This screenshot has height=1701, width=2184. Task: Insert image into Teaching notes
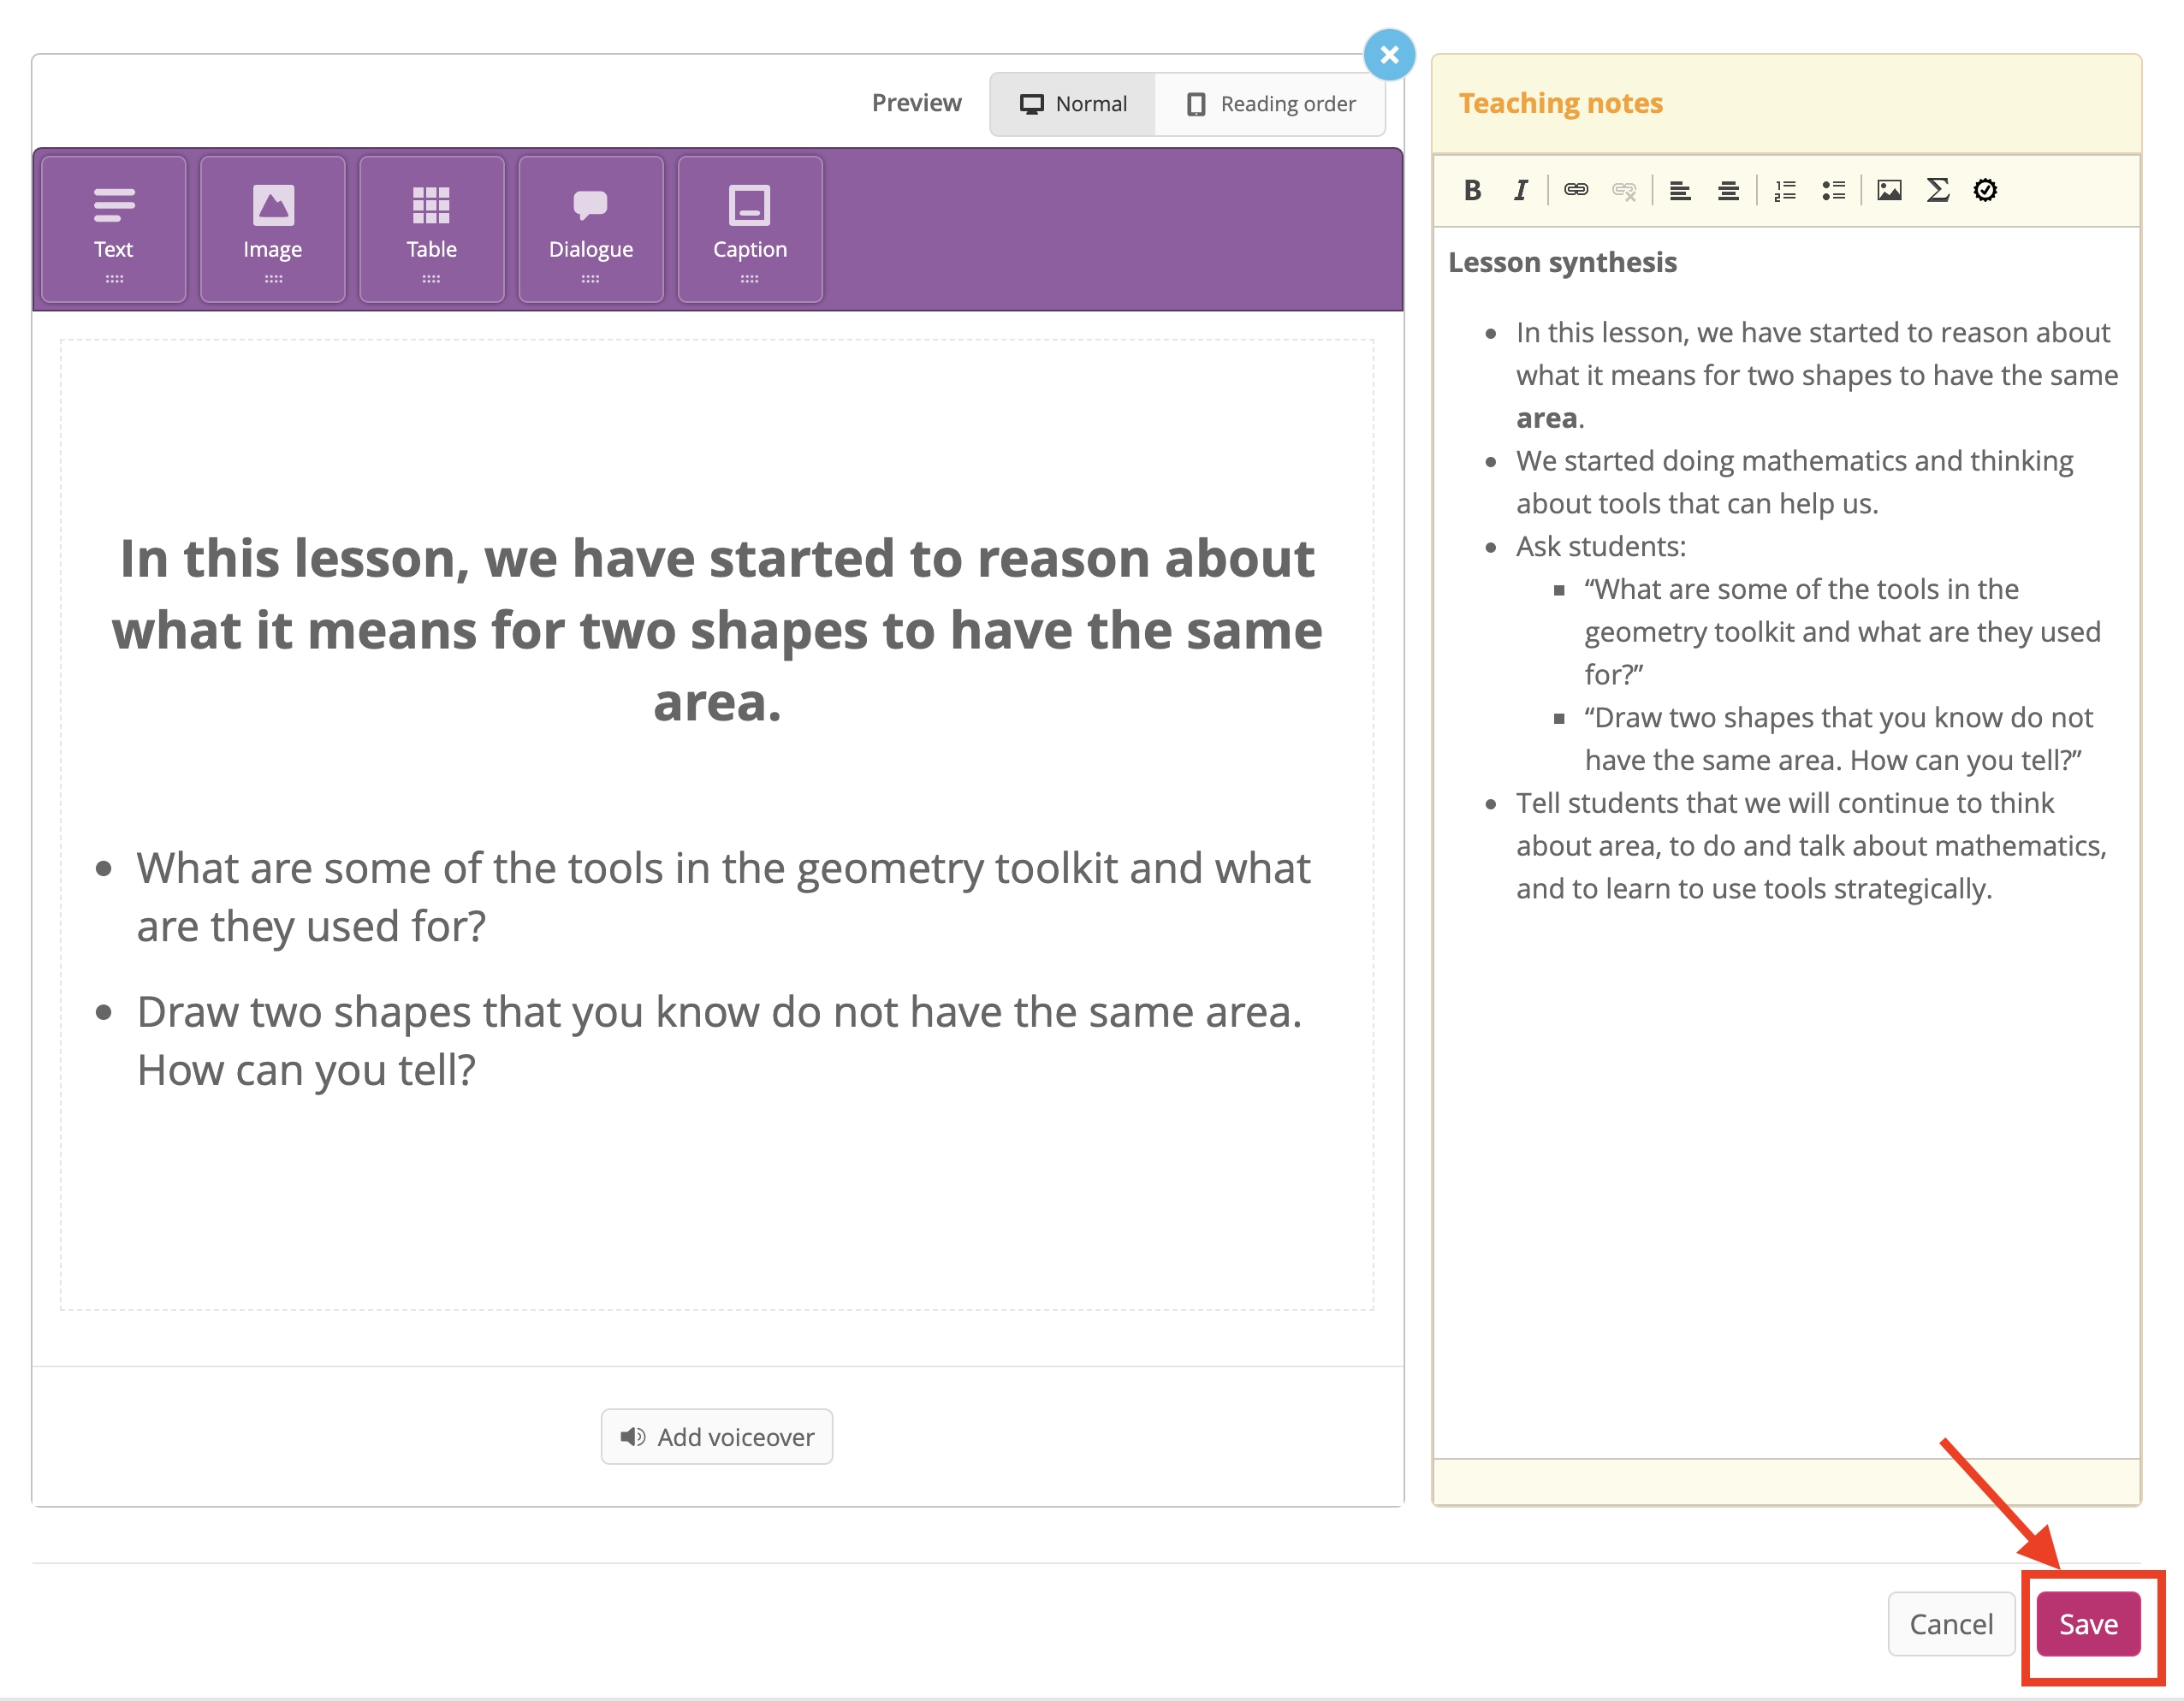coord(1889,190)
